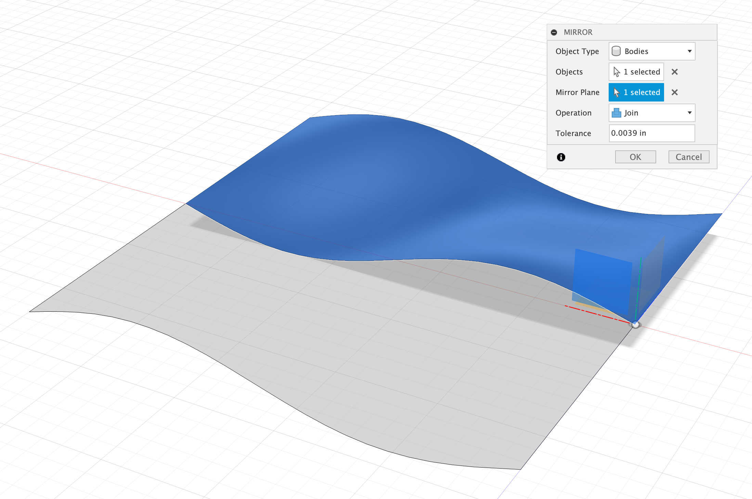The image size is (752, 499).
Task: Toggle Bodies type in Object Type field
Action: tap(652, 51)
